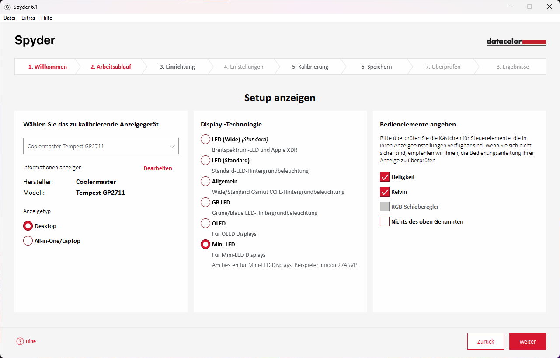Click the Zurück button

[x=485, y=341]
